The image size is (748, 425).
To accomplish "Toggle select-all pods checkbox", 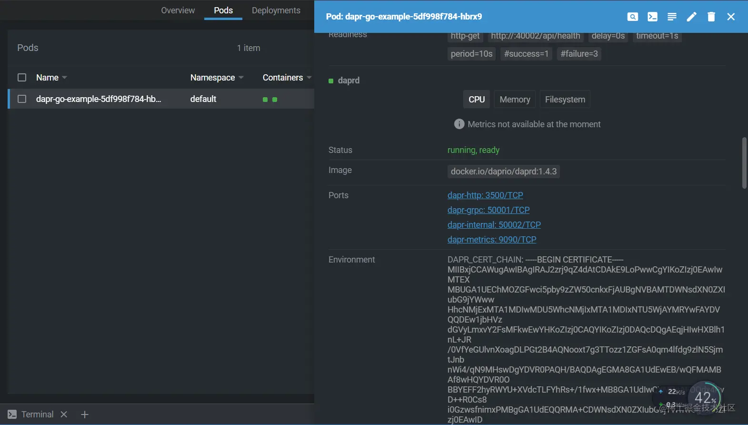I will (22, 77).
